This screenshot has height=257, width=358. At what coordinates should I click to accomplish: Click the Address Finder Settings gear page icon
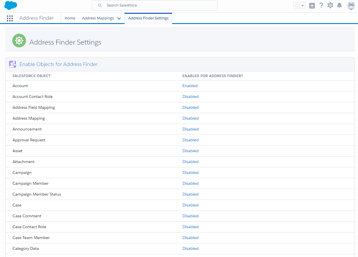point(19,41)
